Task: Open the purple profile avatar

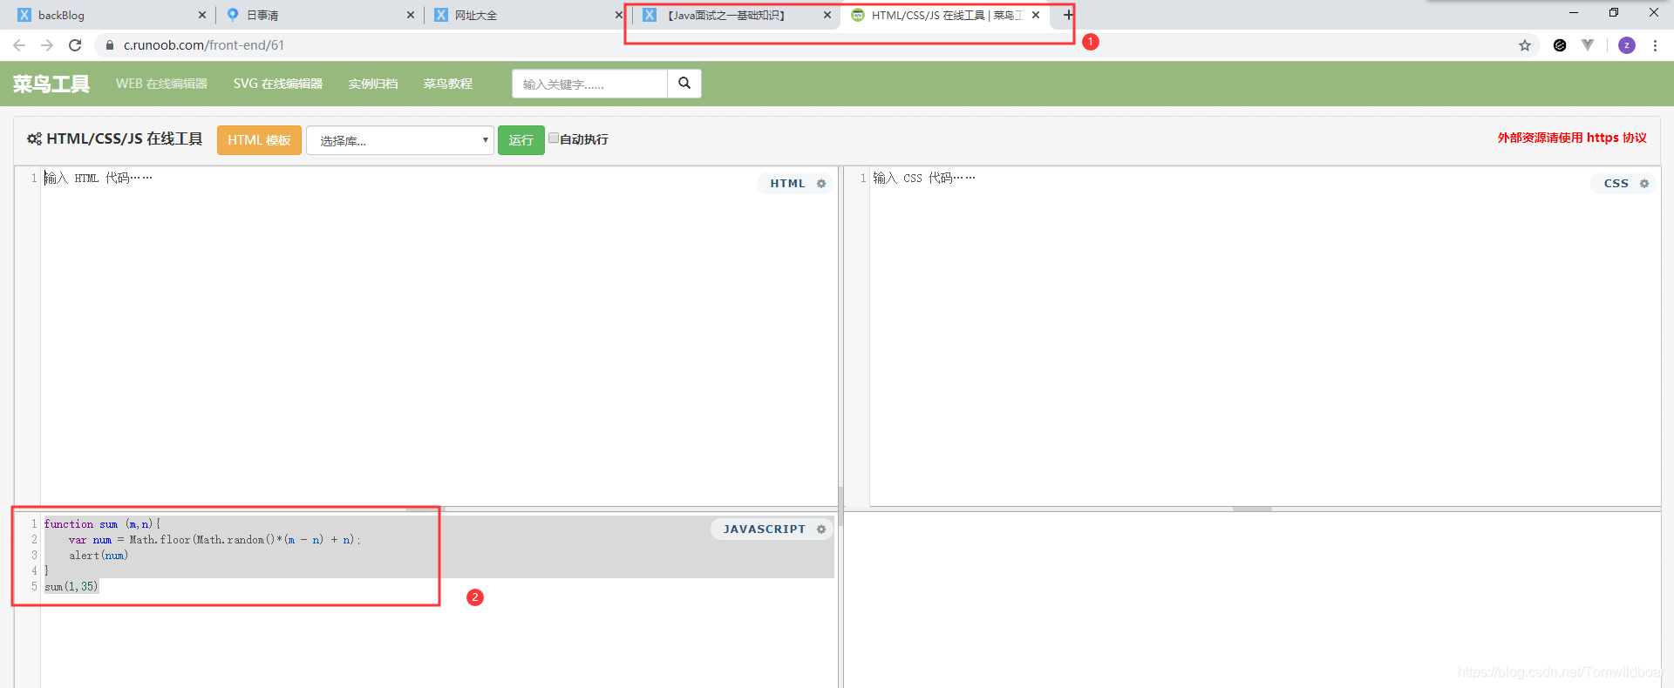Action: [1627, 45]
